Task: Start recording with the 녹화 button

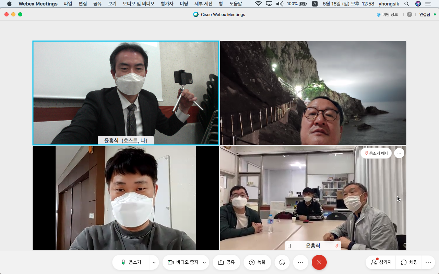Action: [257, 262]
